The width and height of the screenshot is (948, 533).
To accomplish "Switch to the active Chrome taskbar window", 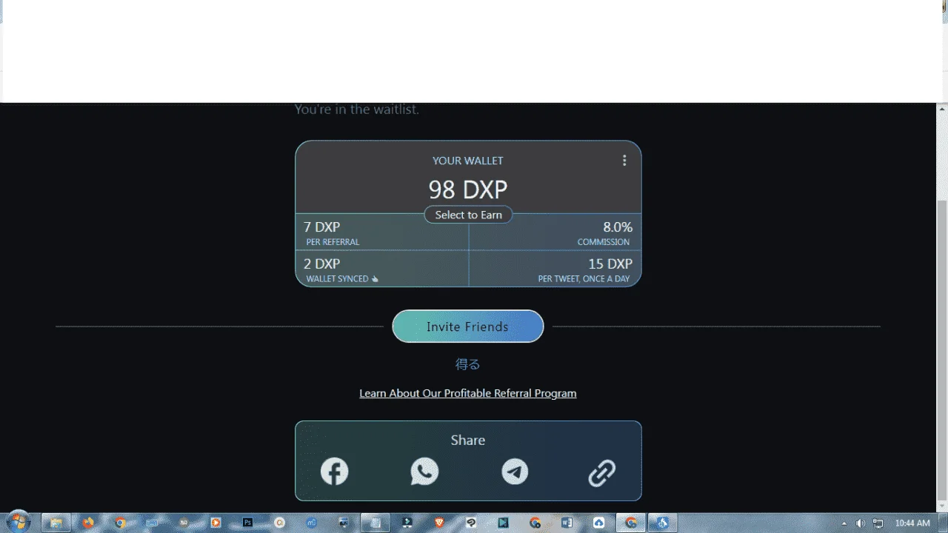I will [x=631, y=523].
